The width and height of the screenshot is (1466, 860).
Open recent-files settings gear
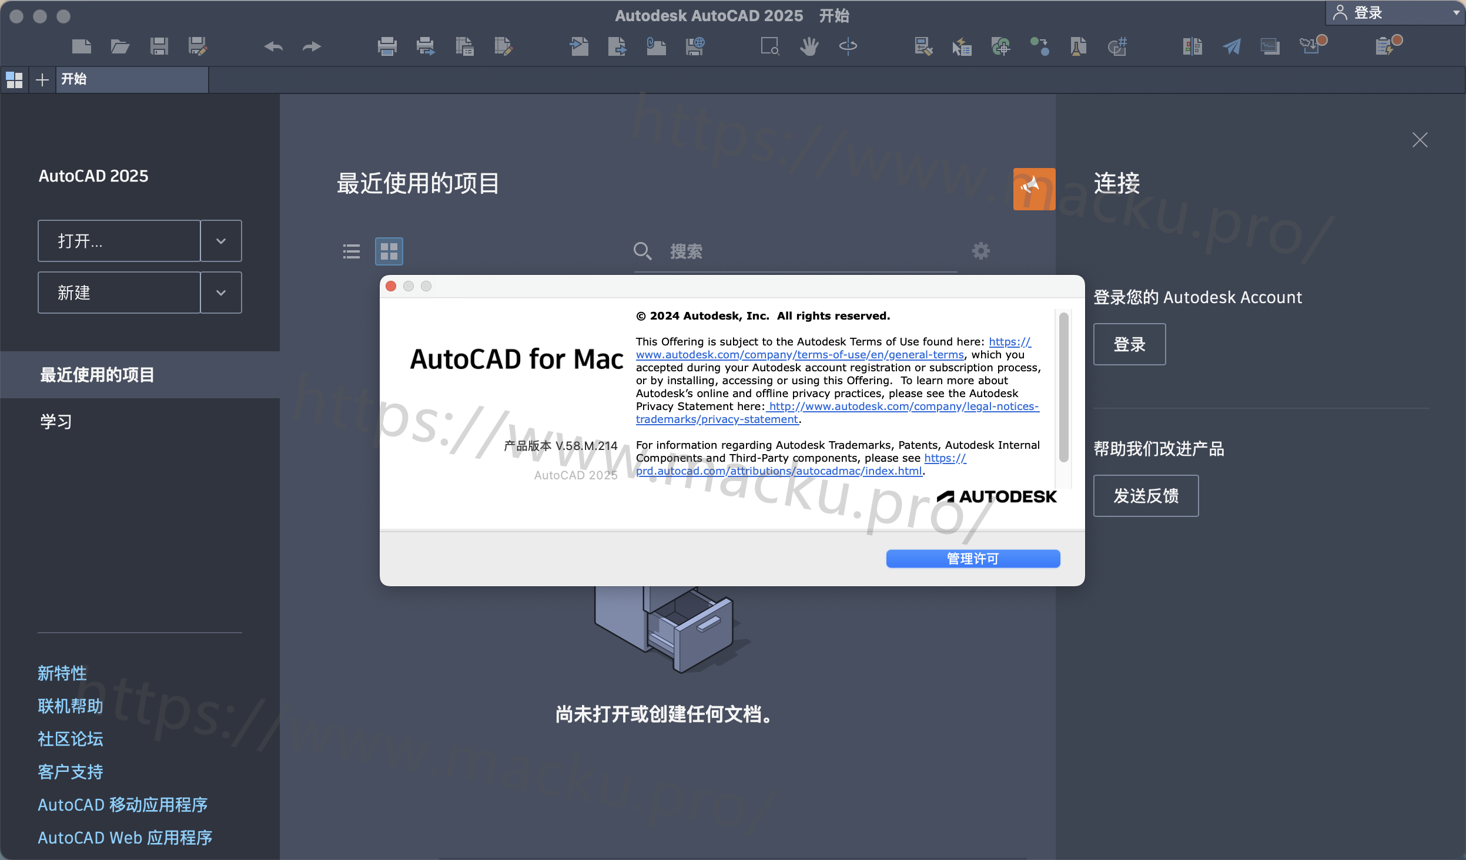click(x=980, y=251)
